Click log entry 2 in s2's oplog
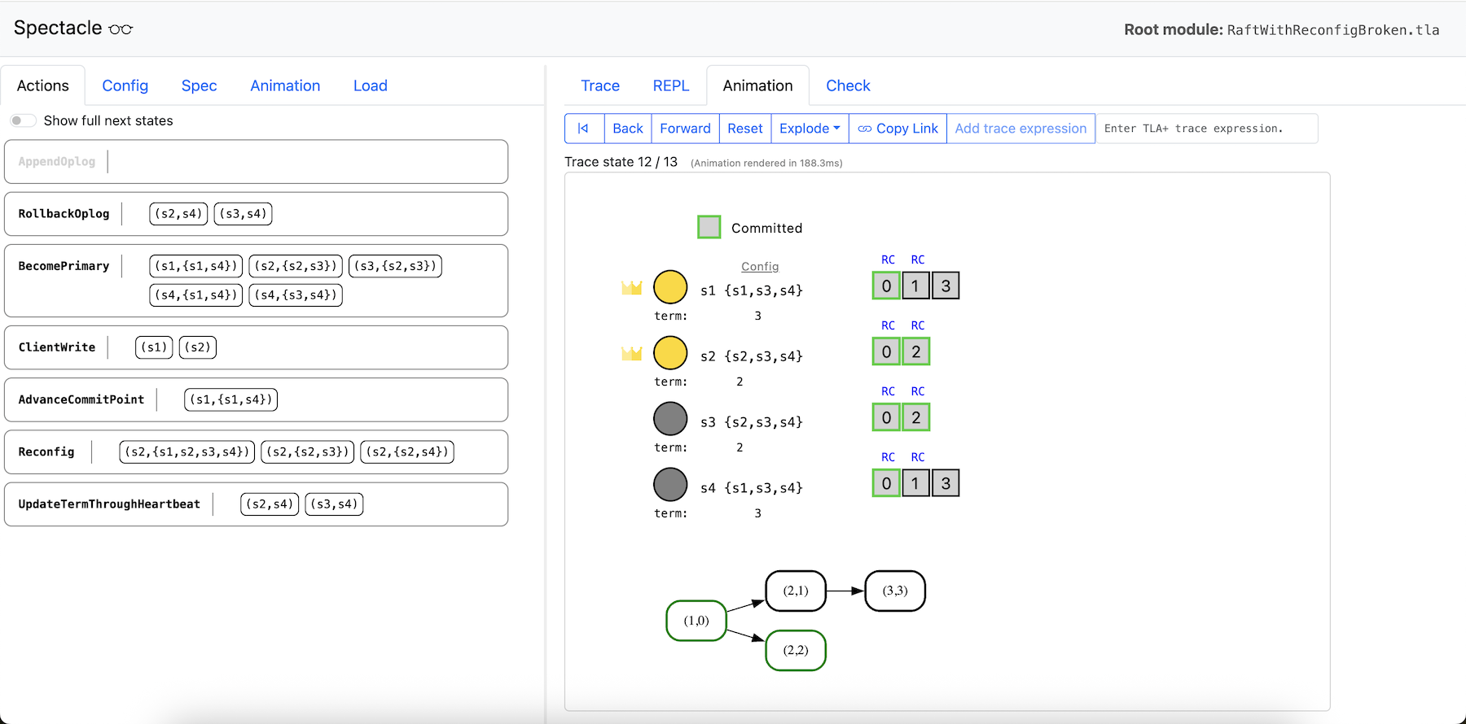This screenshot has width=1466, height=724. (x=916, y=351)
